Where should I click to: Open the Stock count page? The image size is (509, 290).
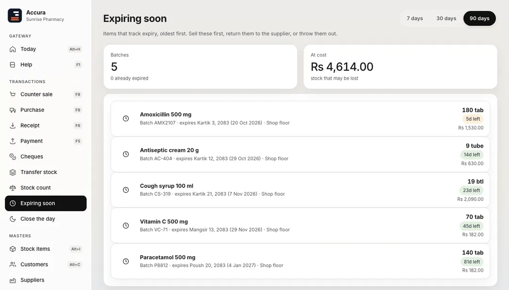click(46, 188)
